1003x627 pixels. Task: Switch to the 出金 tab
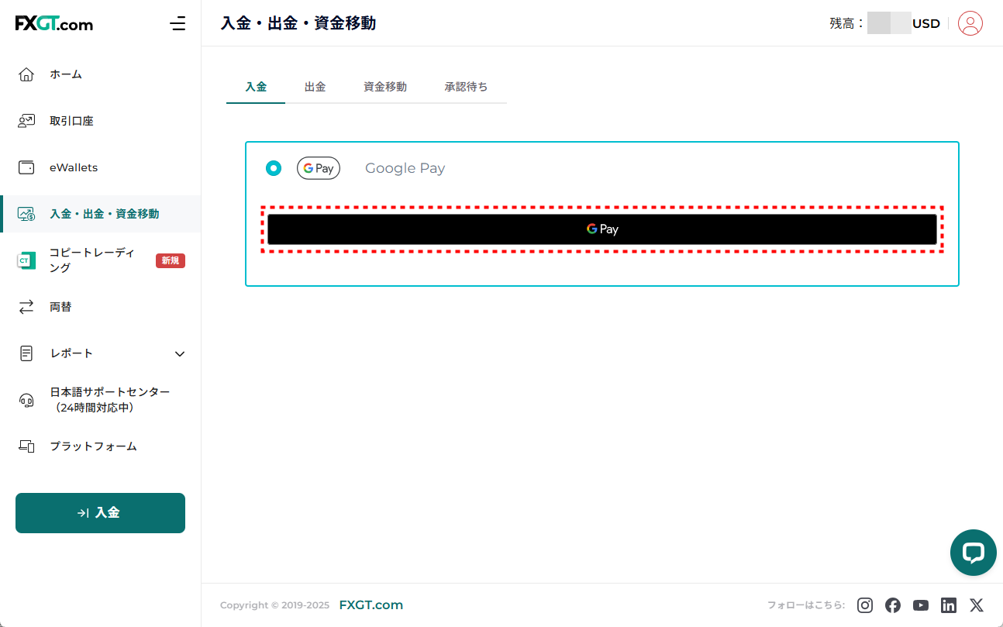pyautogui.click(x=315, y=87)
